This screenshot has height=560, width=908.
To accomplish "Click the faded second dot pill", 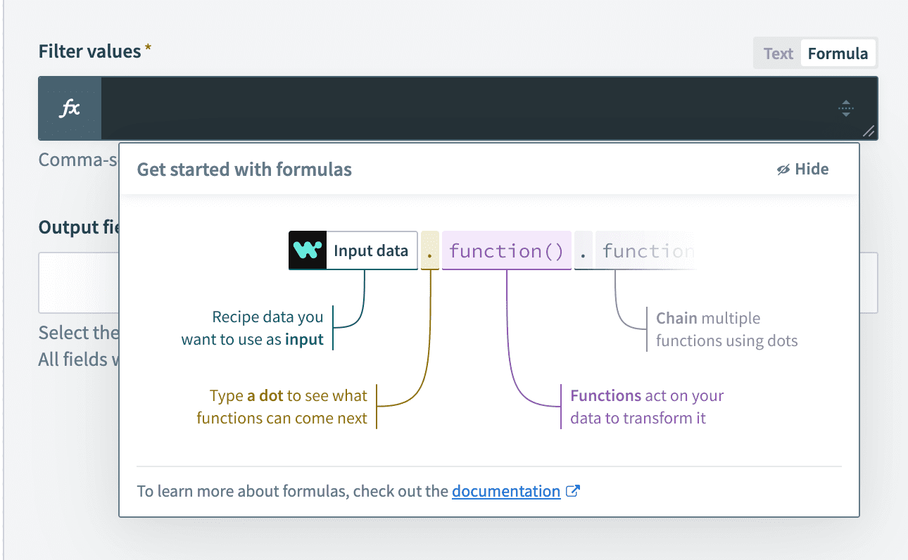I will point(584,250).
